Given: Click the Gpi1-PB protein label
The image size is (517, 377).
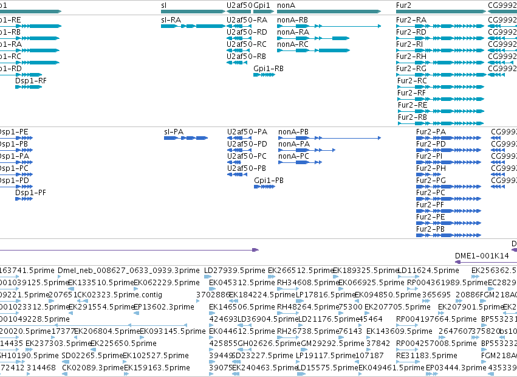Looking at the screenshot, I should [x=269, y=181].
